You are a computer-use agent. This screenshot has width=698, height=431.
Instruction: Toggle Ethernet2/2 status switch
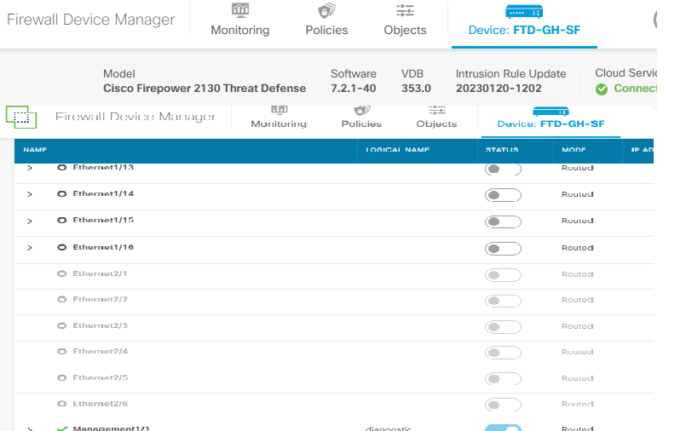503,301
